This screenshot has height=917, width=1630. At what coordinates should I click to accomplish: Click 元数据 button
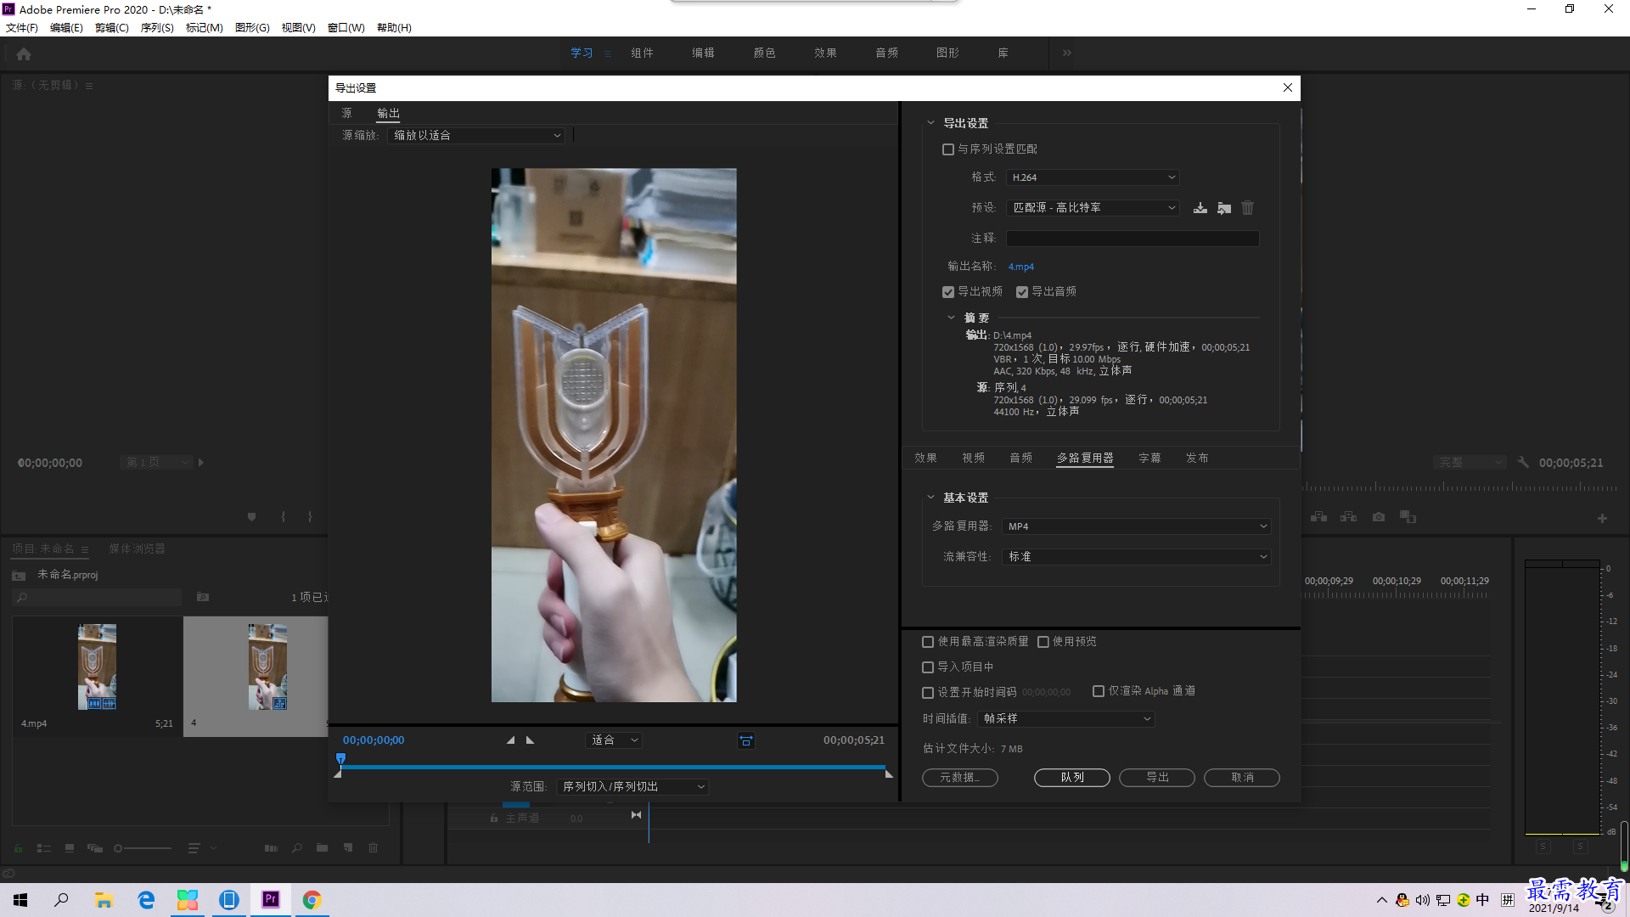pyautogui.click(x=959, y=778)
